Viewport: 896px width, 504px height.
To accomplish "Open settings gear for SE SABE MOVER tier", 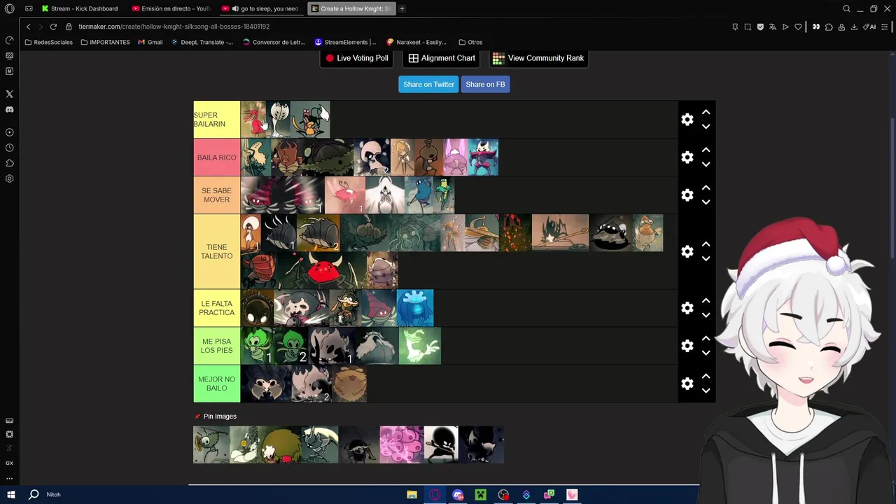I will [x=687, y=195].
